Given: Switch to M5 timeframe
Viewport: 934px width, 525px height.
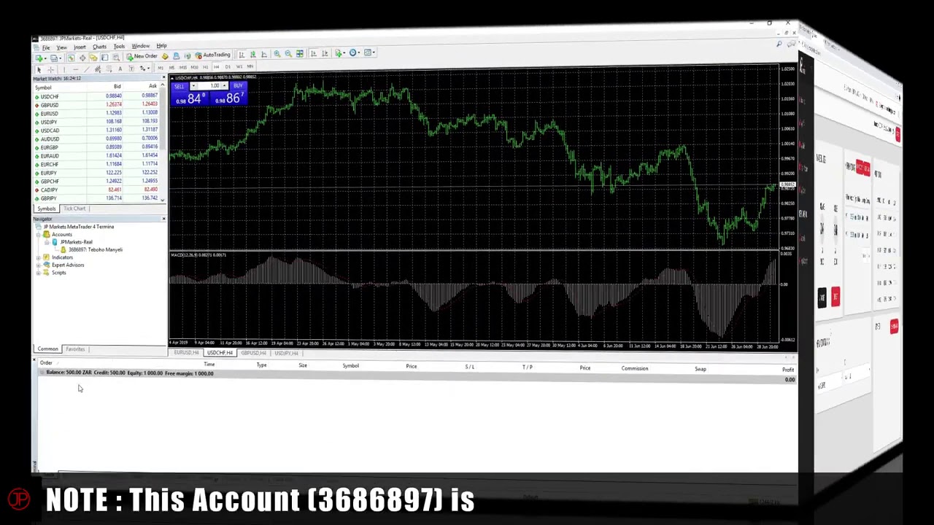Looking at the screenshot, I should (171, 68).
